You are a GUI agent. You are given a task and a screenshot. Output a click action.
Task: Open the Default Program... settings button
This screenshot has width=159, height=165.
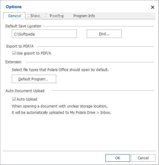[34, 79]
